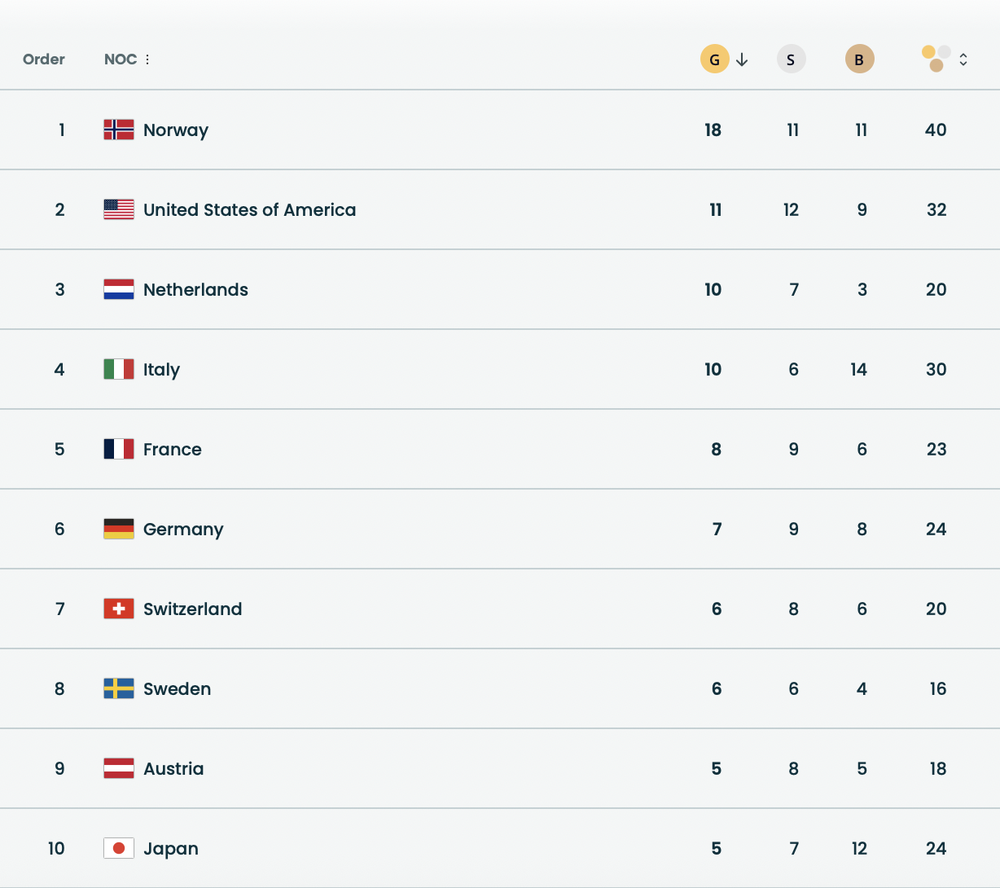Viewport: 1000px width, 888px height.
Task: Open the Netherlands country link
Action: 195,289
